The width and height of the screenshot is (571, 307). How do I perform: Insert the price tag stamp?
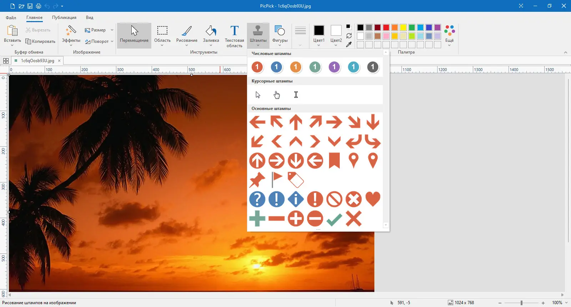point(296,180)
